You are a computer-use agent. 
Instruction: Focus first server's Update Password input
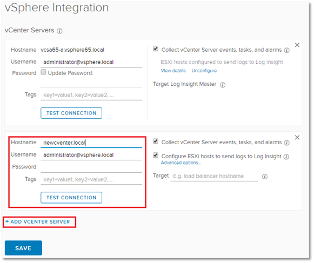tap(91, 83)
